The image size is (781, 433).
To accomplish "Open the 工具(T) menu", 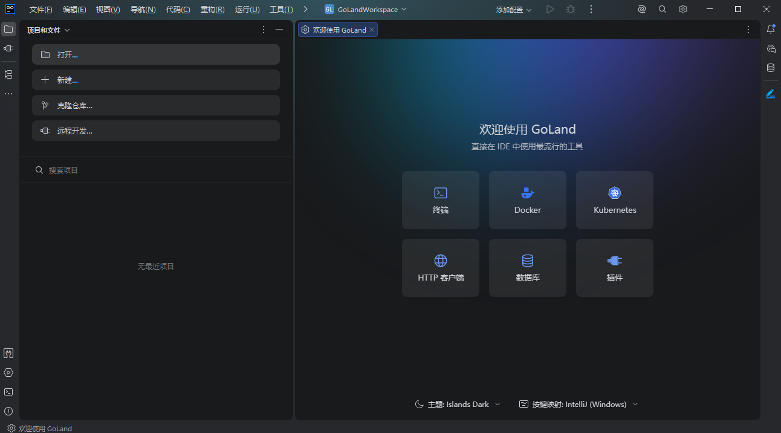I will (x=281, y=10).
